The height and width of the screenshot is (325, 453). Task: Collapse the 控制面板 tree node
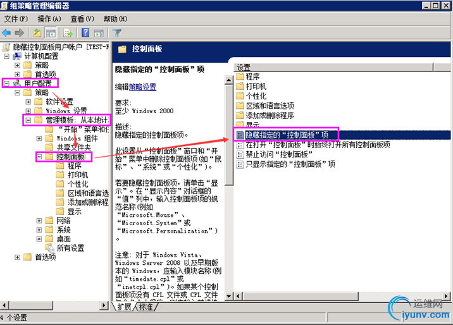click(x=39, y=157)
